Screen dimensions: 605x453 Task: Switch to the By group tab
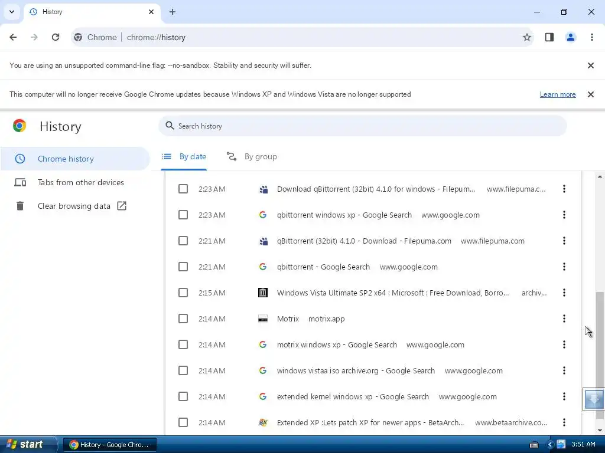[x=252, y=157]
